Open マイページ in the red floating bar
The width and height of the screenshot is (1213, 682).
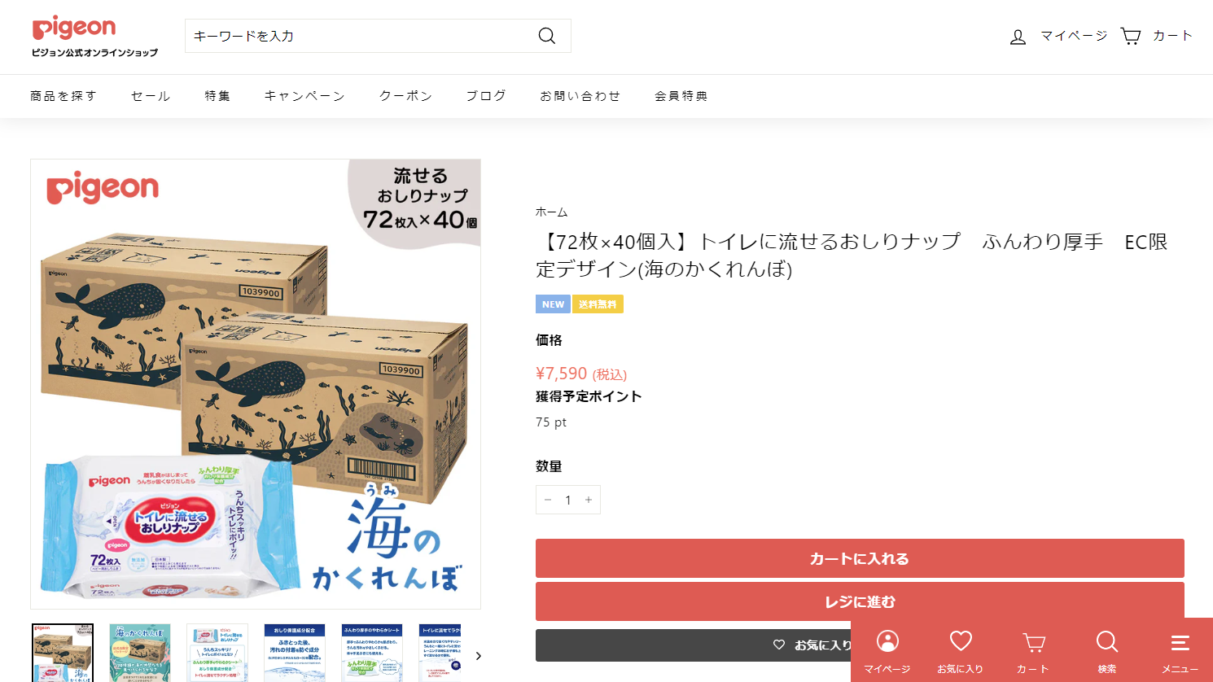click(x=887, y=650)
